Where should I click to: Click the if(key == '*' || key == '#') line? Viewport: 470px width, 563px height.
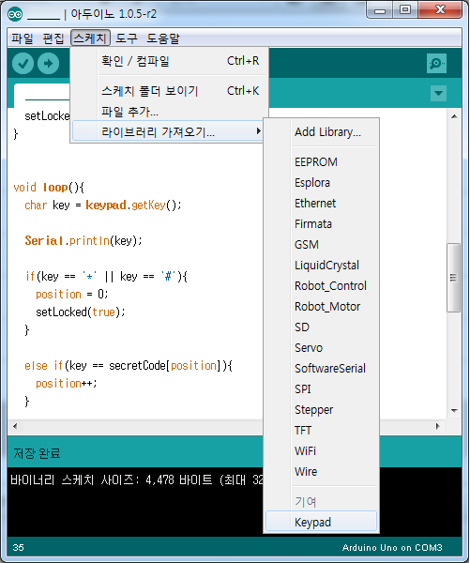pyautogui.click(x=106, y=277)
